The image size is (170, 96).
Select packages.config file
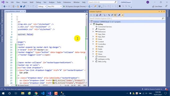104,59
